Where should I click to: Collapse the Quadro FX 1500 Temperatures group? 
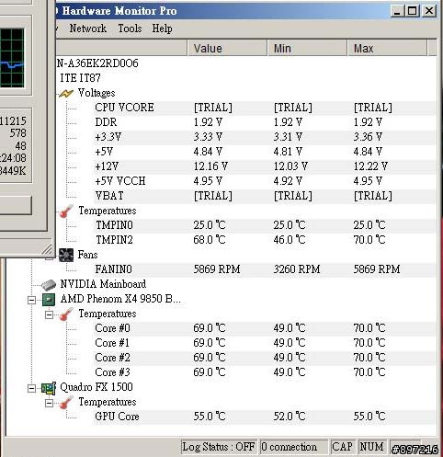tap(49, 403)
